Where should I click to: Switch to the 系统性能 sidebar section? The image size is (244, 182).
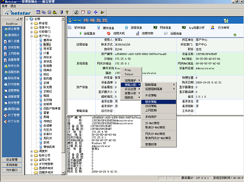[x=12, y=165]
